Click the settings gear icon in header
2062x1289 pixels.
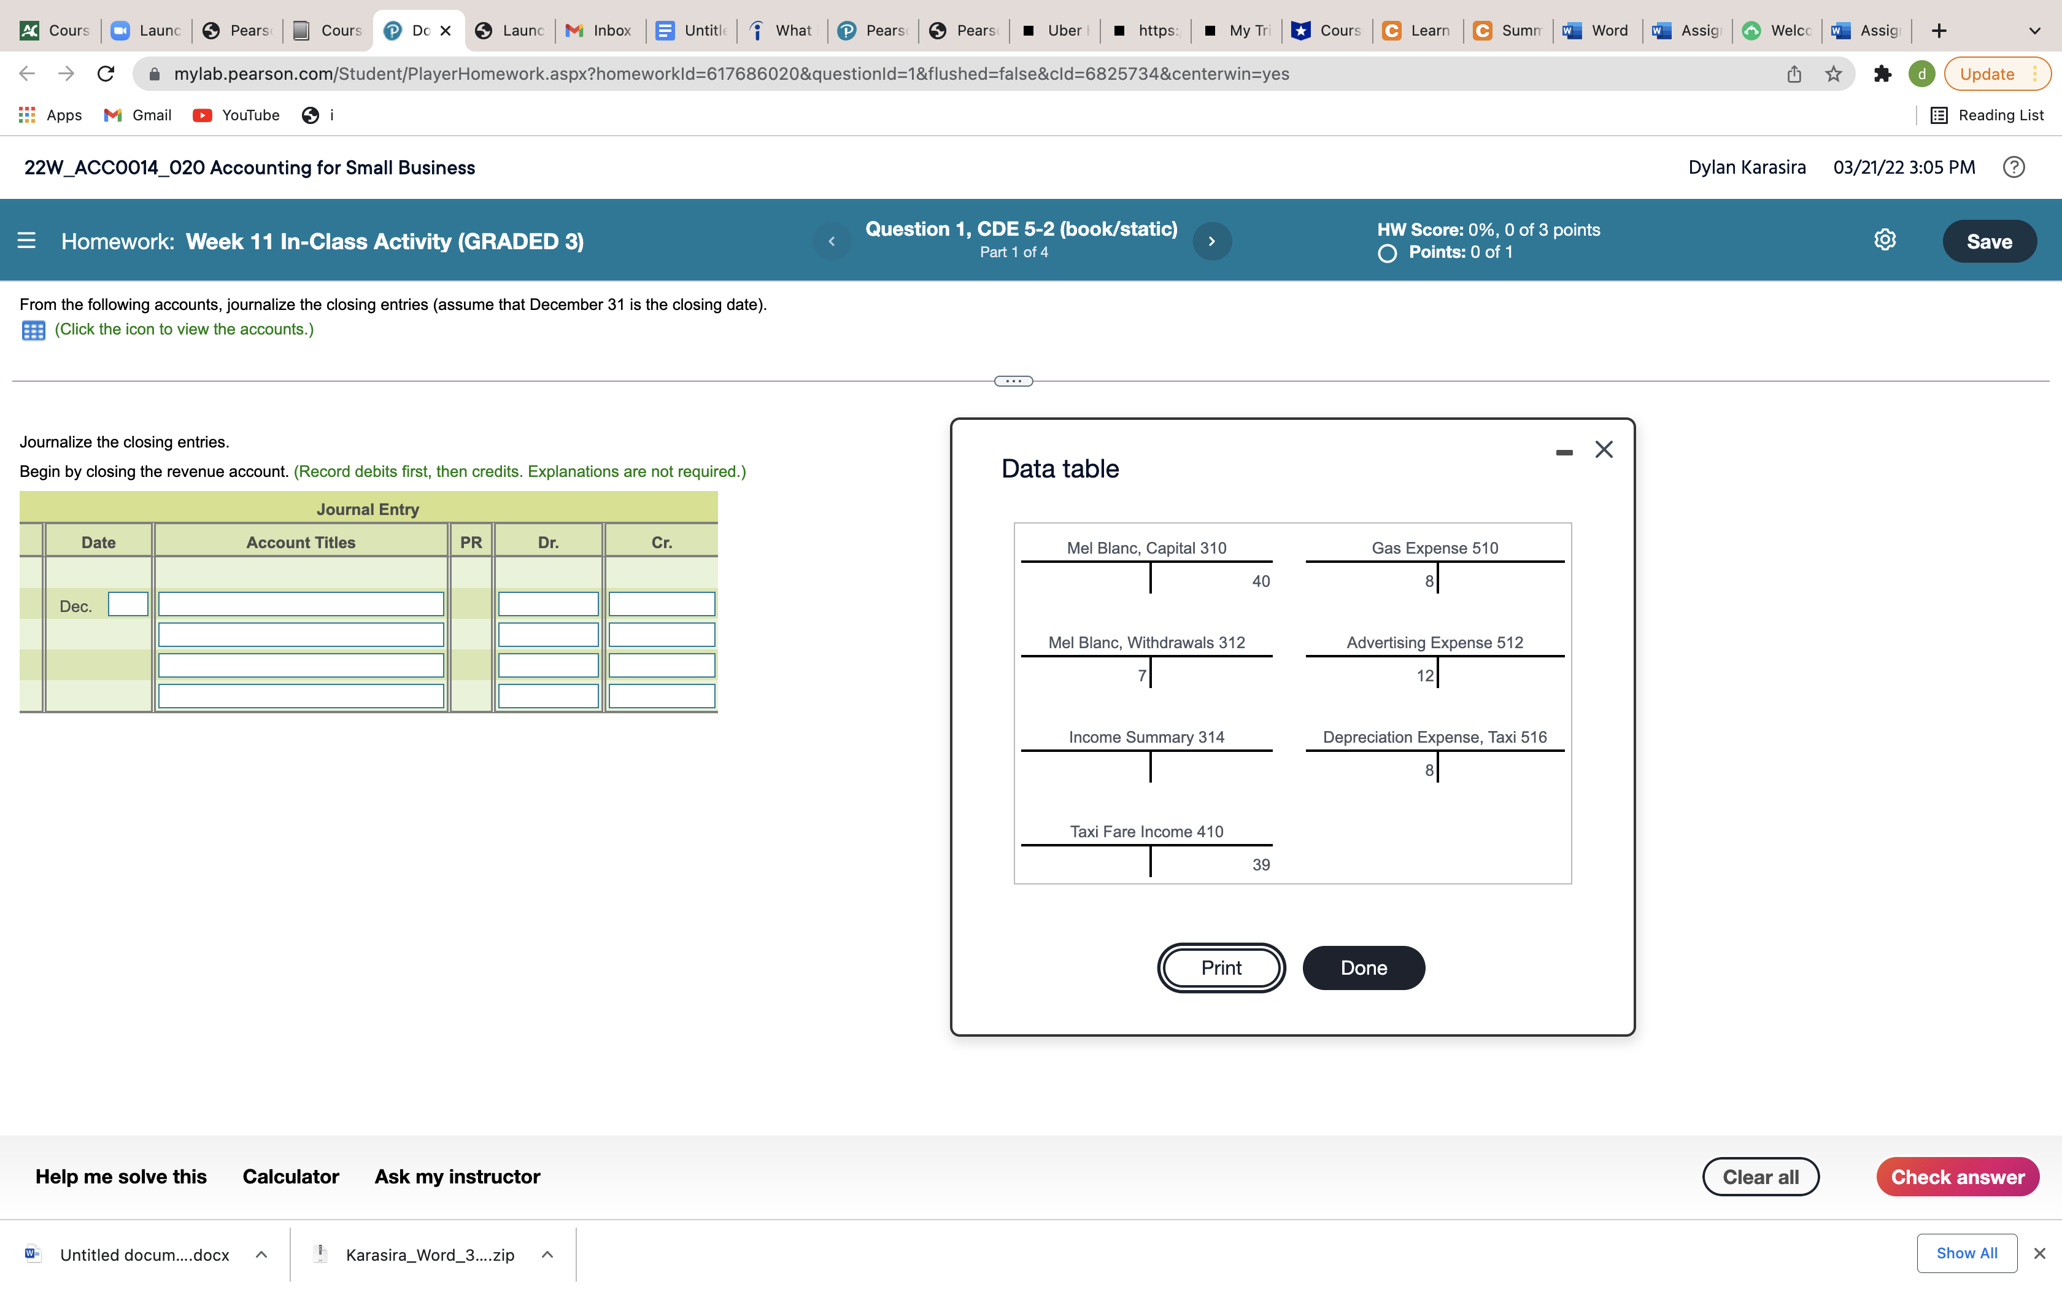pyautogui.click(x=1884, y=241)
